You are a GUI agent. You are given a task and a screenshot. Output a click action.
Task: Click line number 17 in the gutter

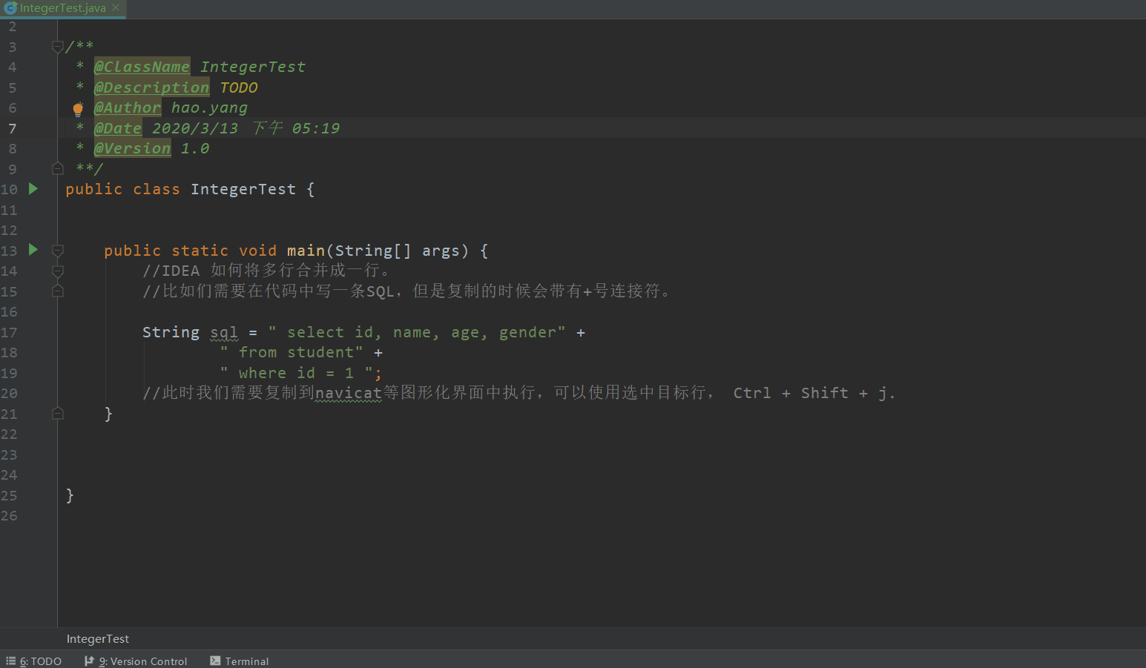pyautogui.click(x=10, y=332)
